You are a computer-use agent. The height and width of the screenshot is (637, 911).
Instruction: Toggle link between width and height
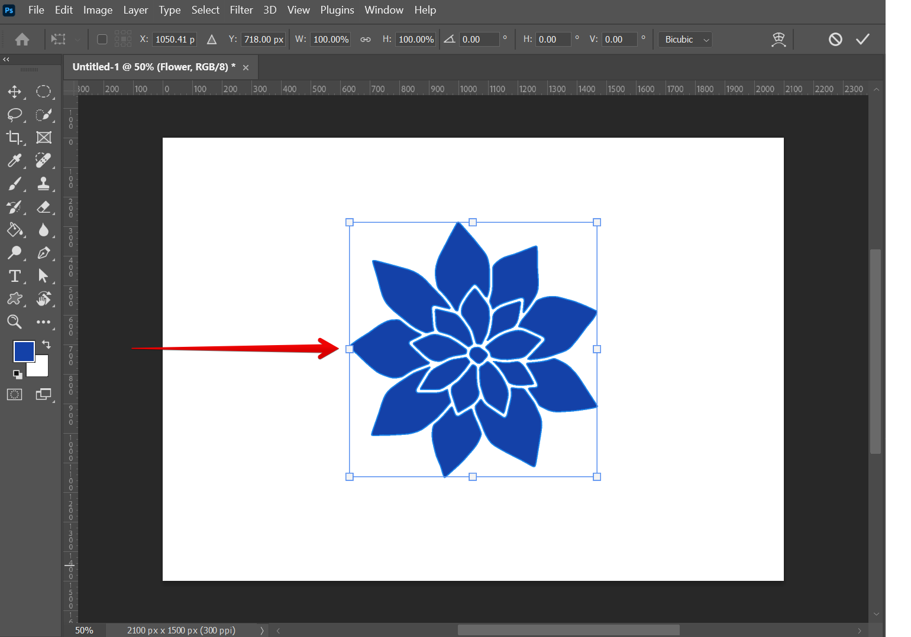coord(366,40)
